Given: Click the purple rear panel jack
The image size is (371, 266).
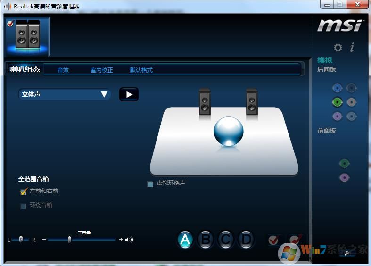Looking at the screenshot, I should [338, 116].
